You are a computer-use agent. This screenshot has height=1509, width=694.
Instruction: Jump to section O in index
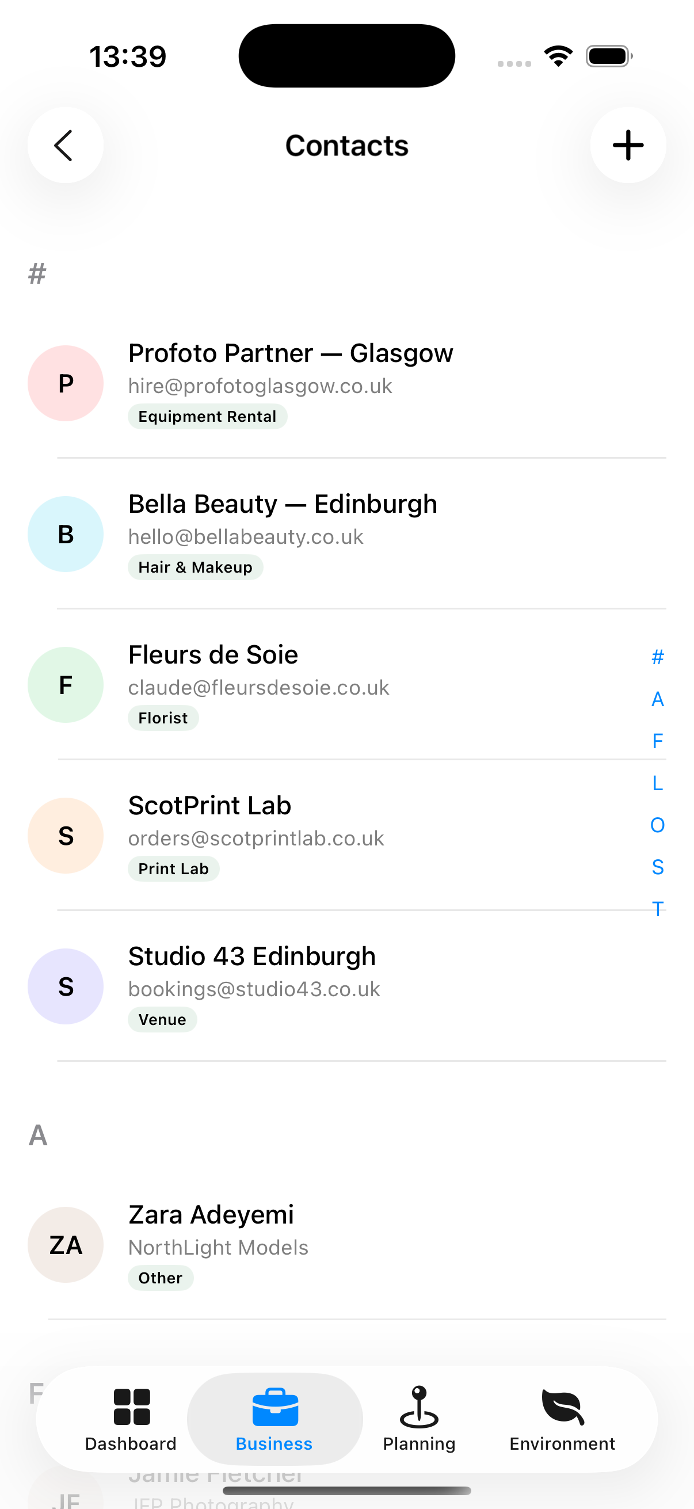pos(657,825)
